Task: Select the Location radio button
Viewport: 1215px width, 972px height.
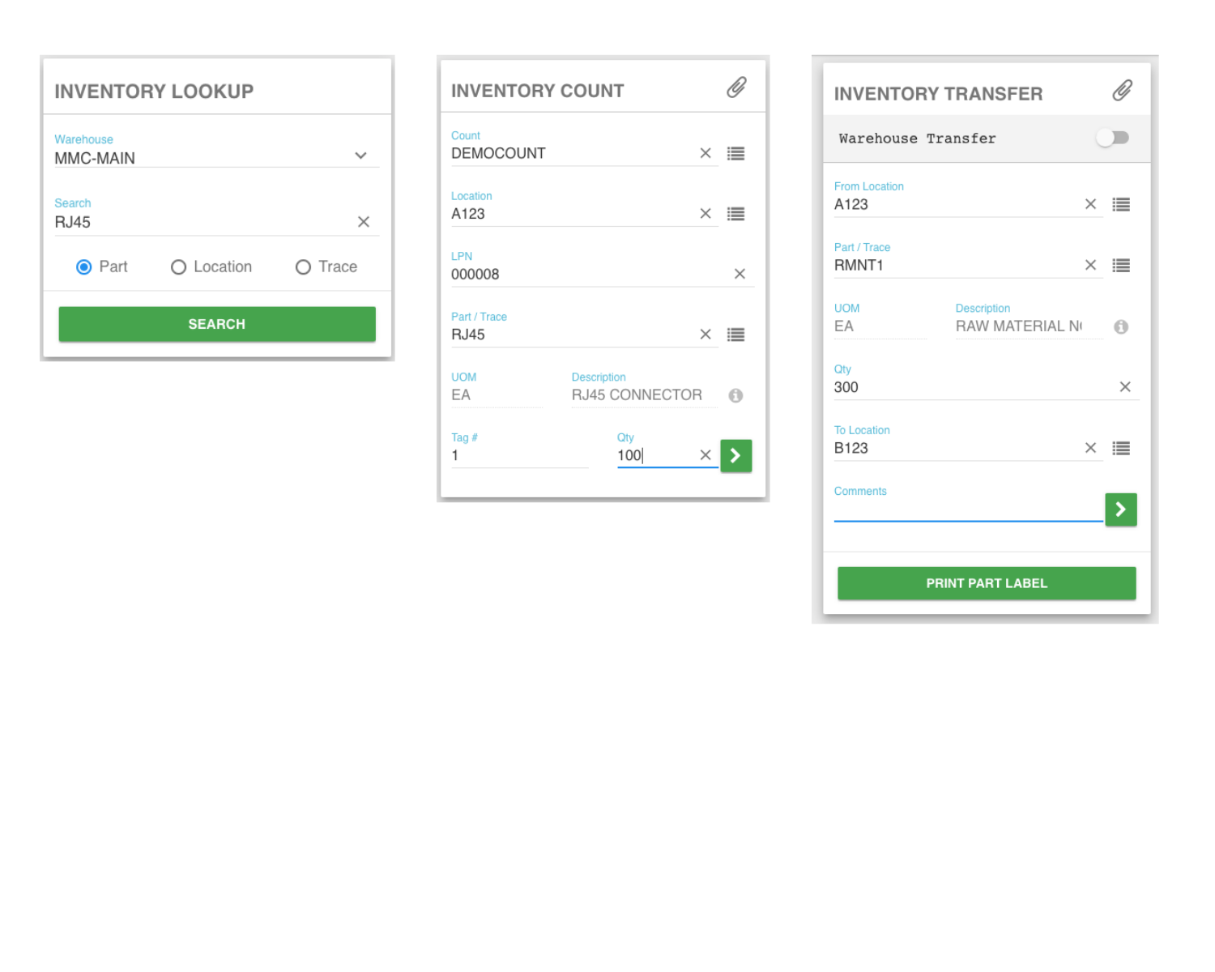Action: pyautogui.click(x=178, y=266)
